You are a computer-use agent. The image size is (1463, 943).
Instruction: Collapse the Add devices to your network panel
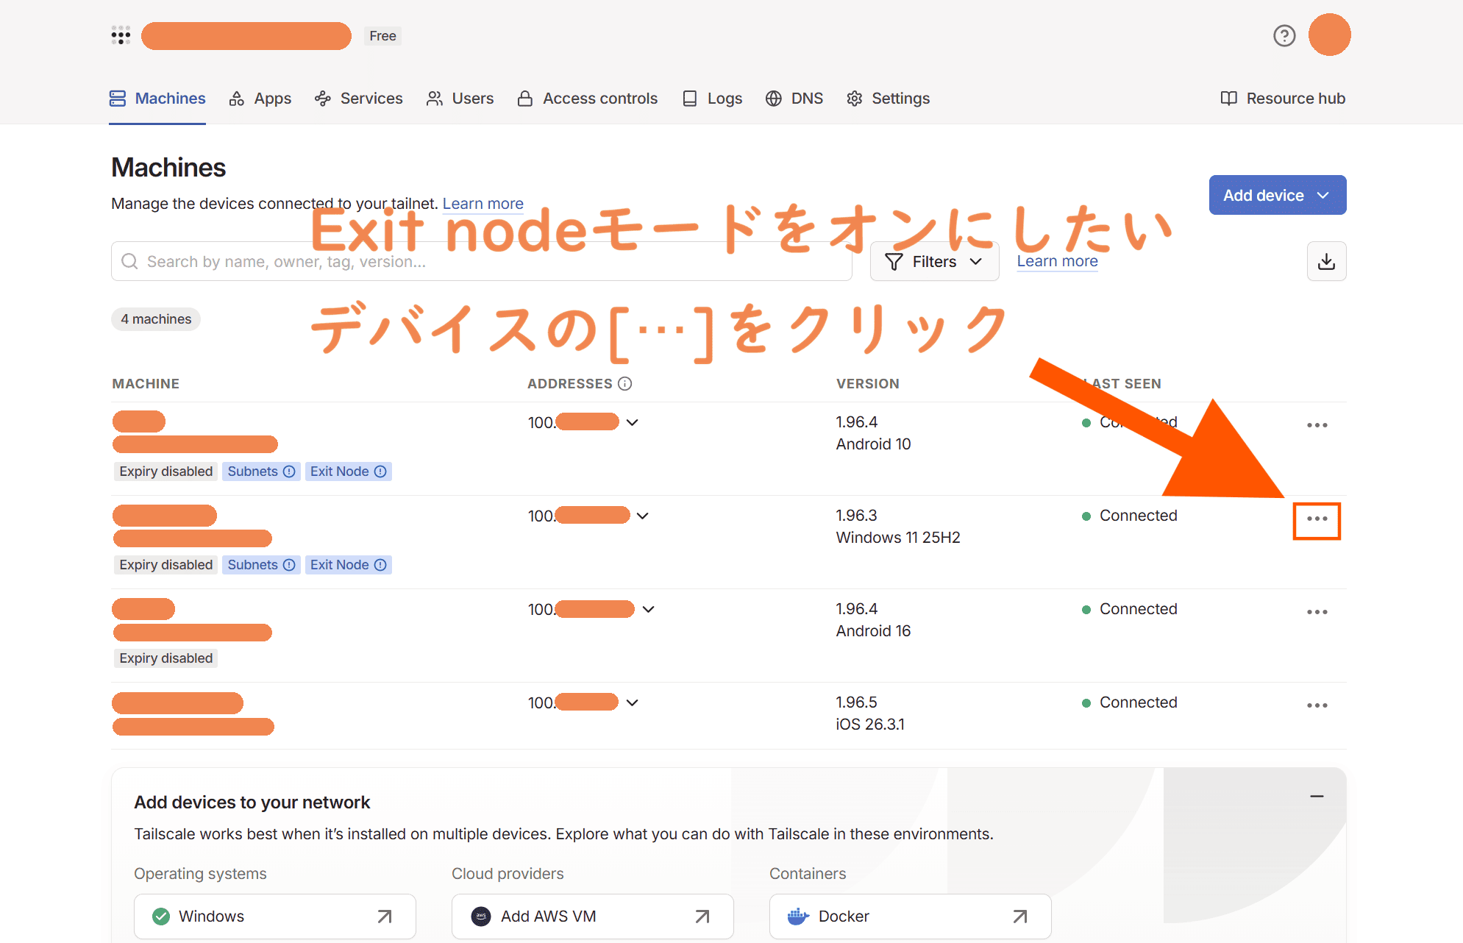click(1317, 797)
